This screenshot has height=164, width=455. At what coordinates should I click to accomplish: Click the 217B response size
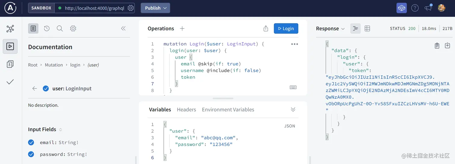(447, 29)
